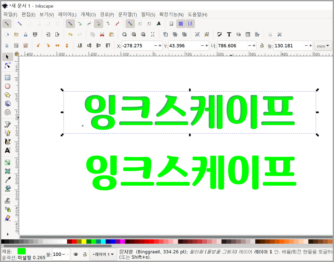334x262 pixels.
Task: Click the Paste clipboard icon
Action: pos(111,34)
